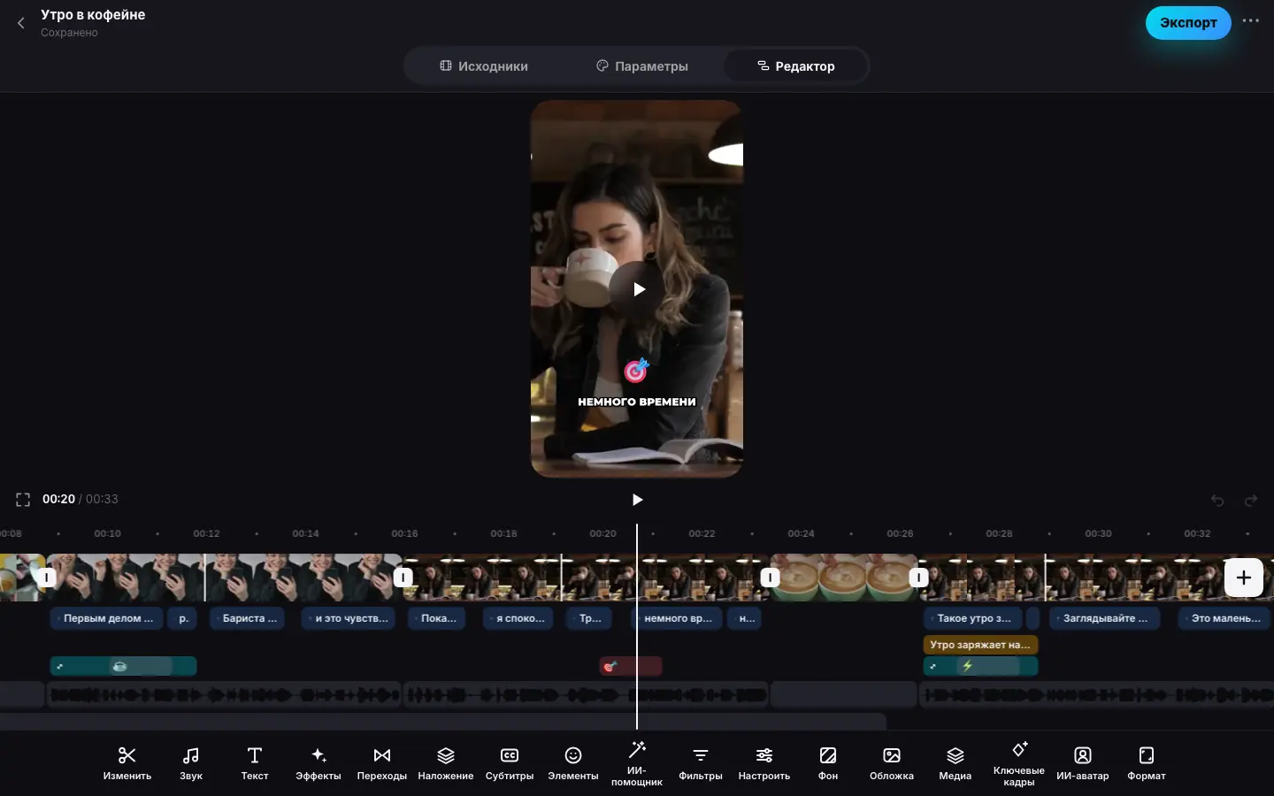Open the Фон background tool

click(828, 763)
